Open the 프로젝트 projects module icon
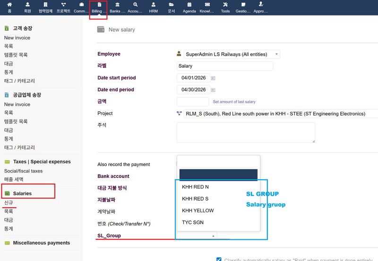Image resolution: width=378 pixels, height=261 pixels. point(63,5)
